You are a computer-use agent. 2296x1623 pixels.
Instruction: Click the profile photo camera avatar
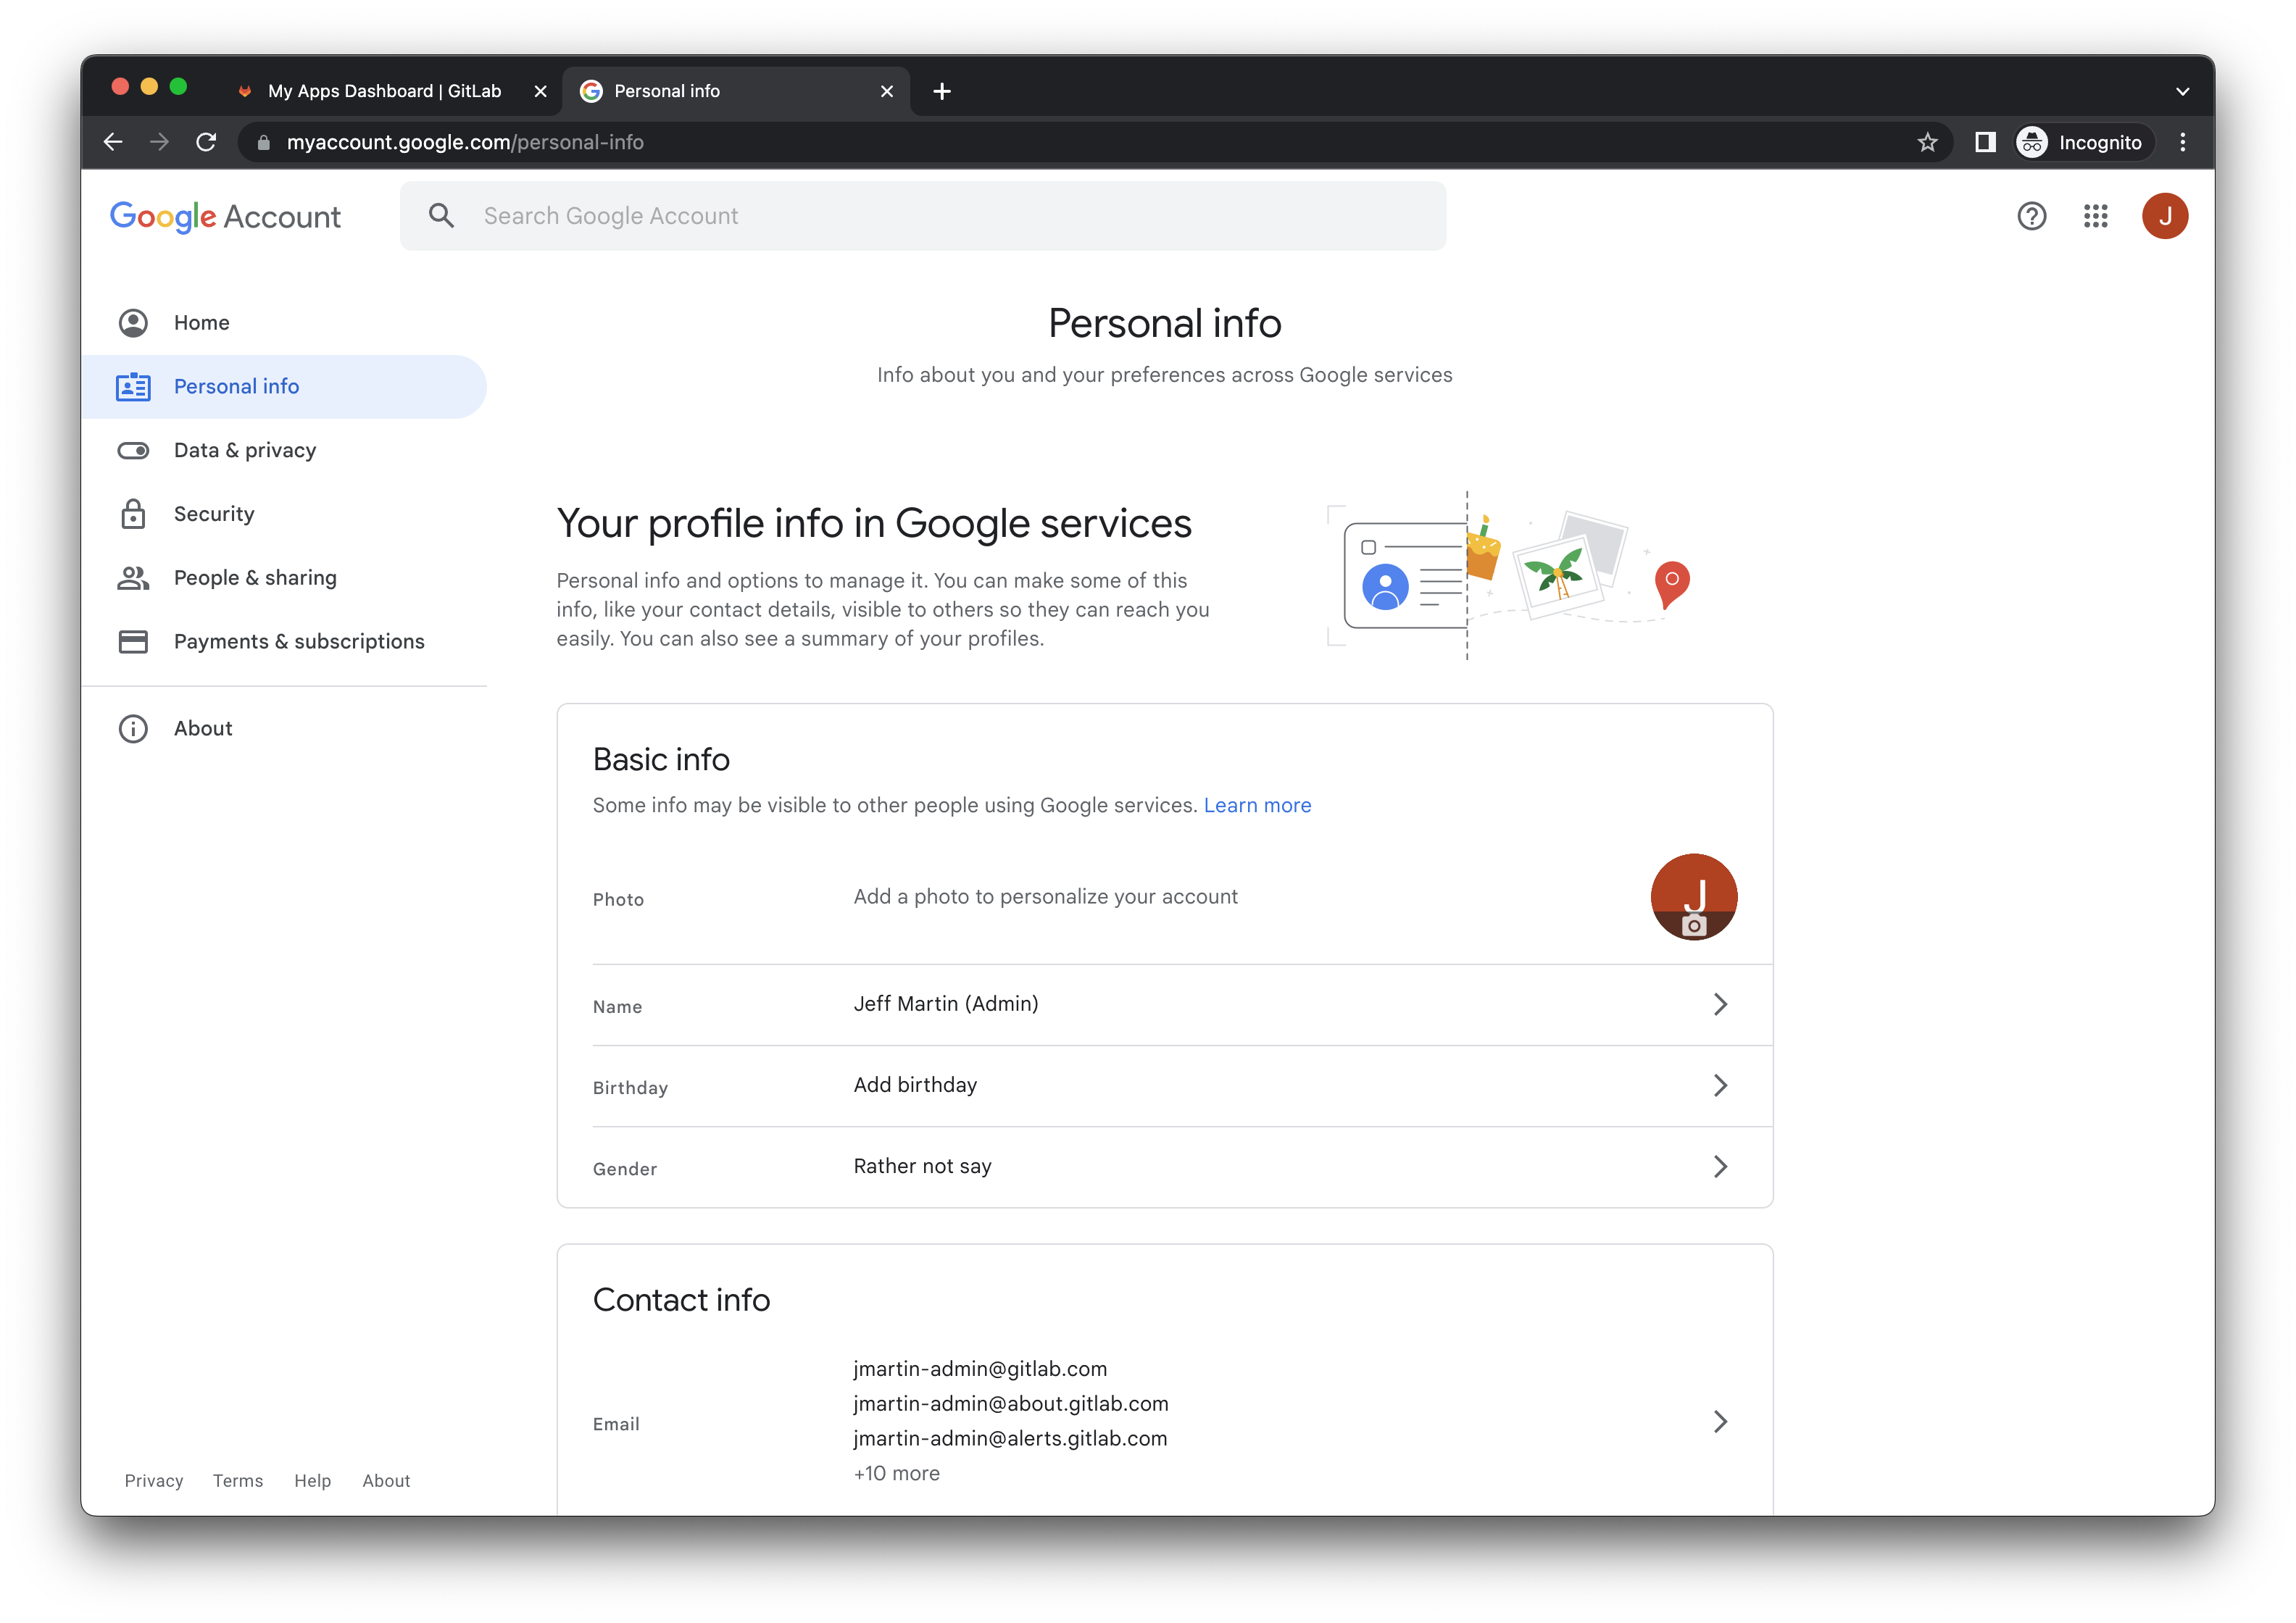[1693, 897]
